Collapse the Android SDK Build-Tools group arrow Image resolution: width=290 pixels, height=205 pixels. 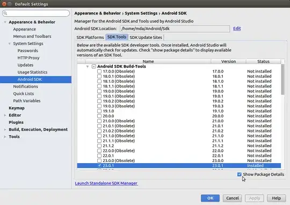[x=88, y=67]
